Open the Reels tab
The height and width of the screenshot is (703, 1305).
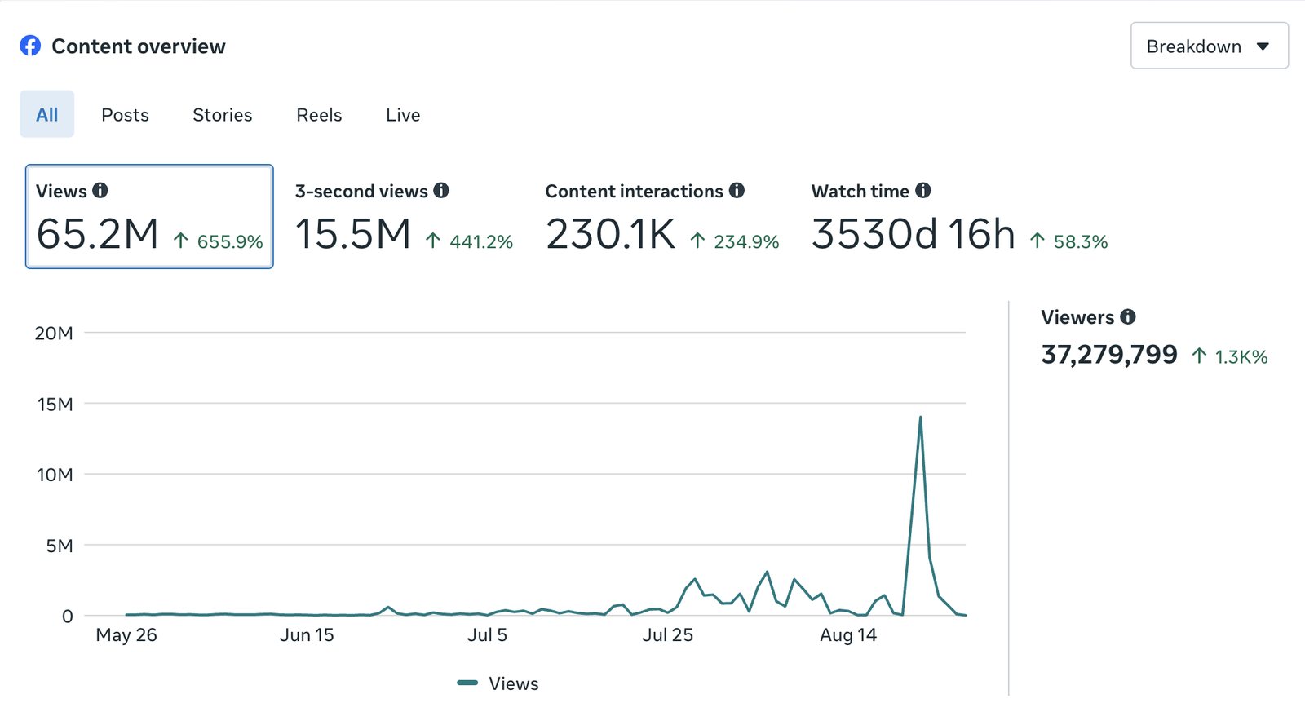pos(319,115)
